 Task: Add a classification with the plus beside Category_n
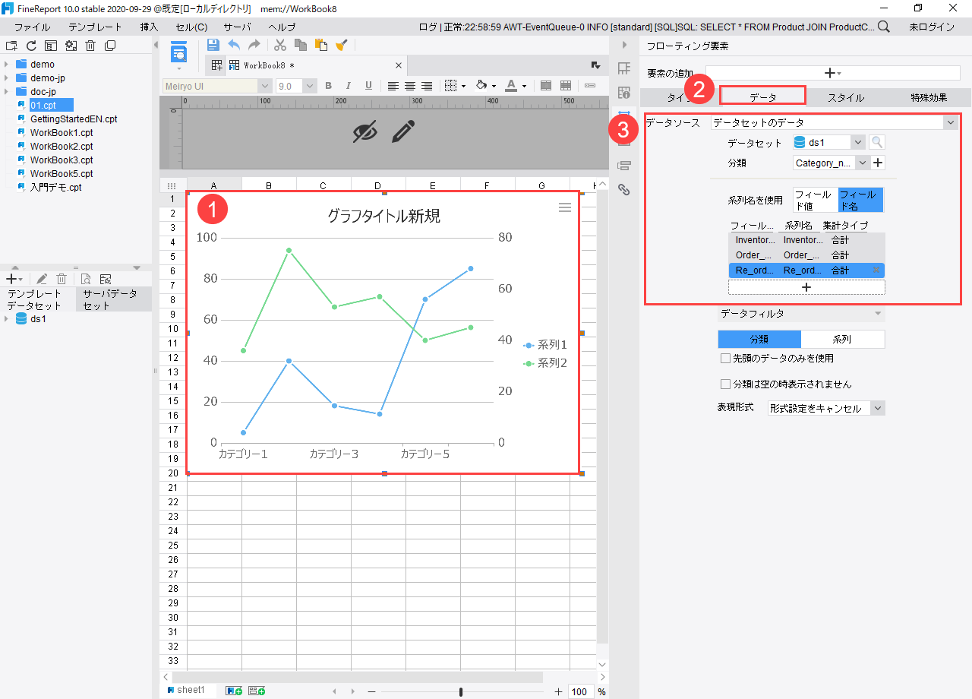click(x=878, y=163)
